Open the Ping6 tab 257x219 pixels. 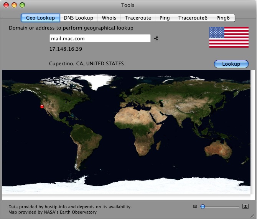click(x=223, y=18)
